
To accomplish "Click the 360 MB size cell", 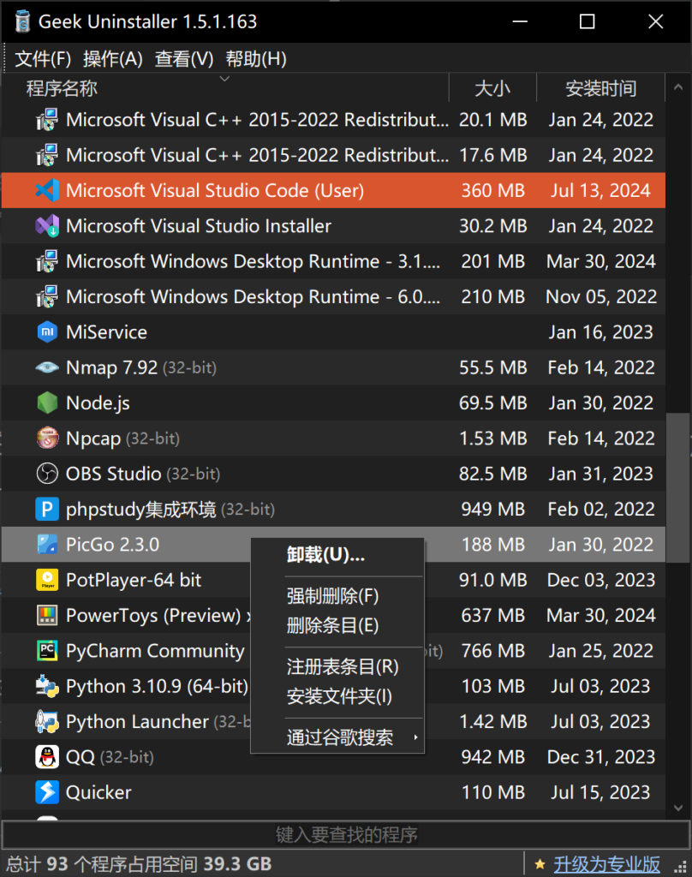I will click(492, 191).
